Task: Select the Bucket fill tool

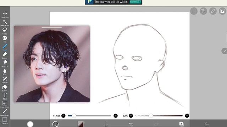Action: pos(5,88)
